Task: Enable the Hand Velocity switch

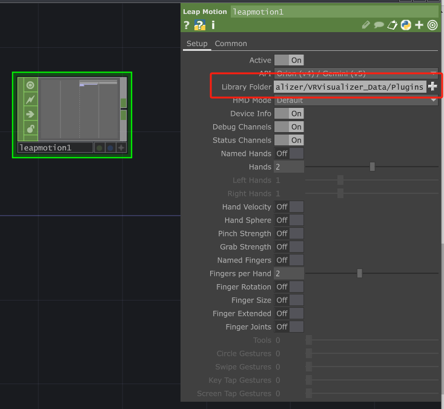Action: coord(289,207)
